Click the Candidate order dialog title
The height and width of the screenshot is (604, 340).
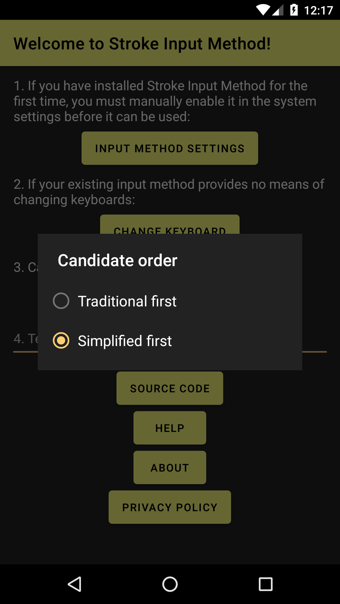pos(117,260)
